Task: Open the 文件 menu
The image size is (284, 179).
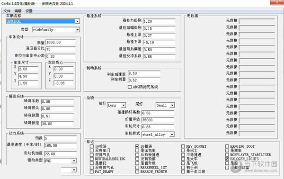Action: pyautogui.click(x=7, y=11)
